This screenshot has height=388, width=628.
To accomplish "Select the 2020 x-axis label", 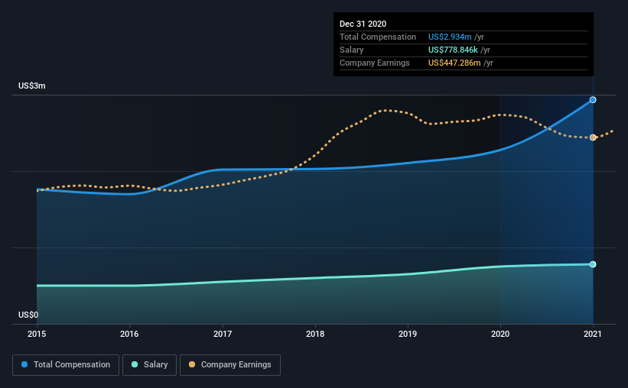I will (500, 334).
